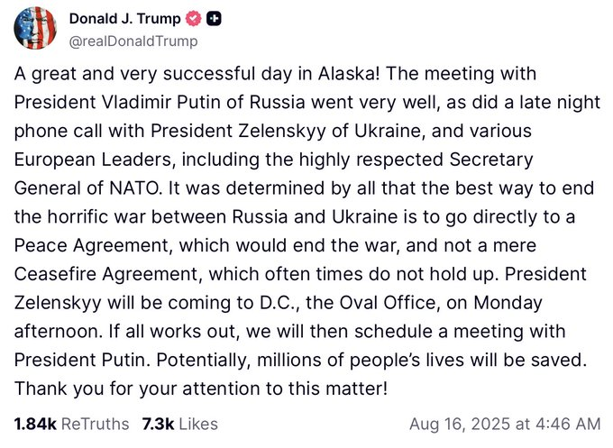Image resolution: width=613 pixels, height=448 pixels.
Task: Open the Likes label list
Action: (x=198, y=425)
